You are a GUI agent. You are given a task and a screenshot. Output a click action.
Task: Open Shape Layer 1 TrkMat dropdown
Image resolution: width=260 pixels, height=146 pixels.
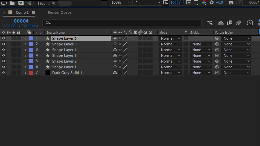[x=201, y=67]
